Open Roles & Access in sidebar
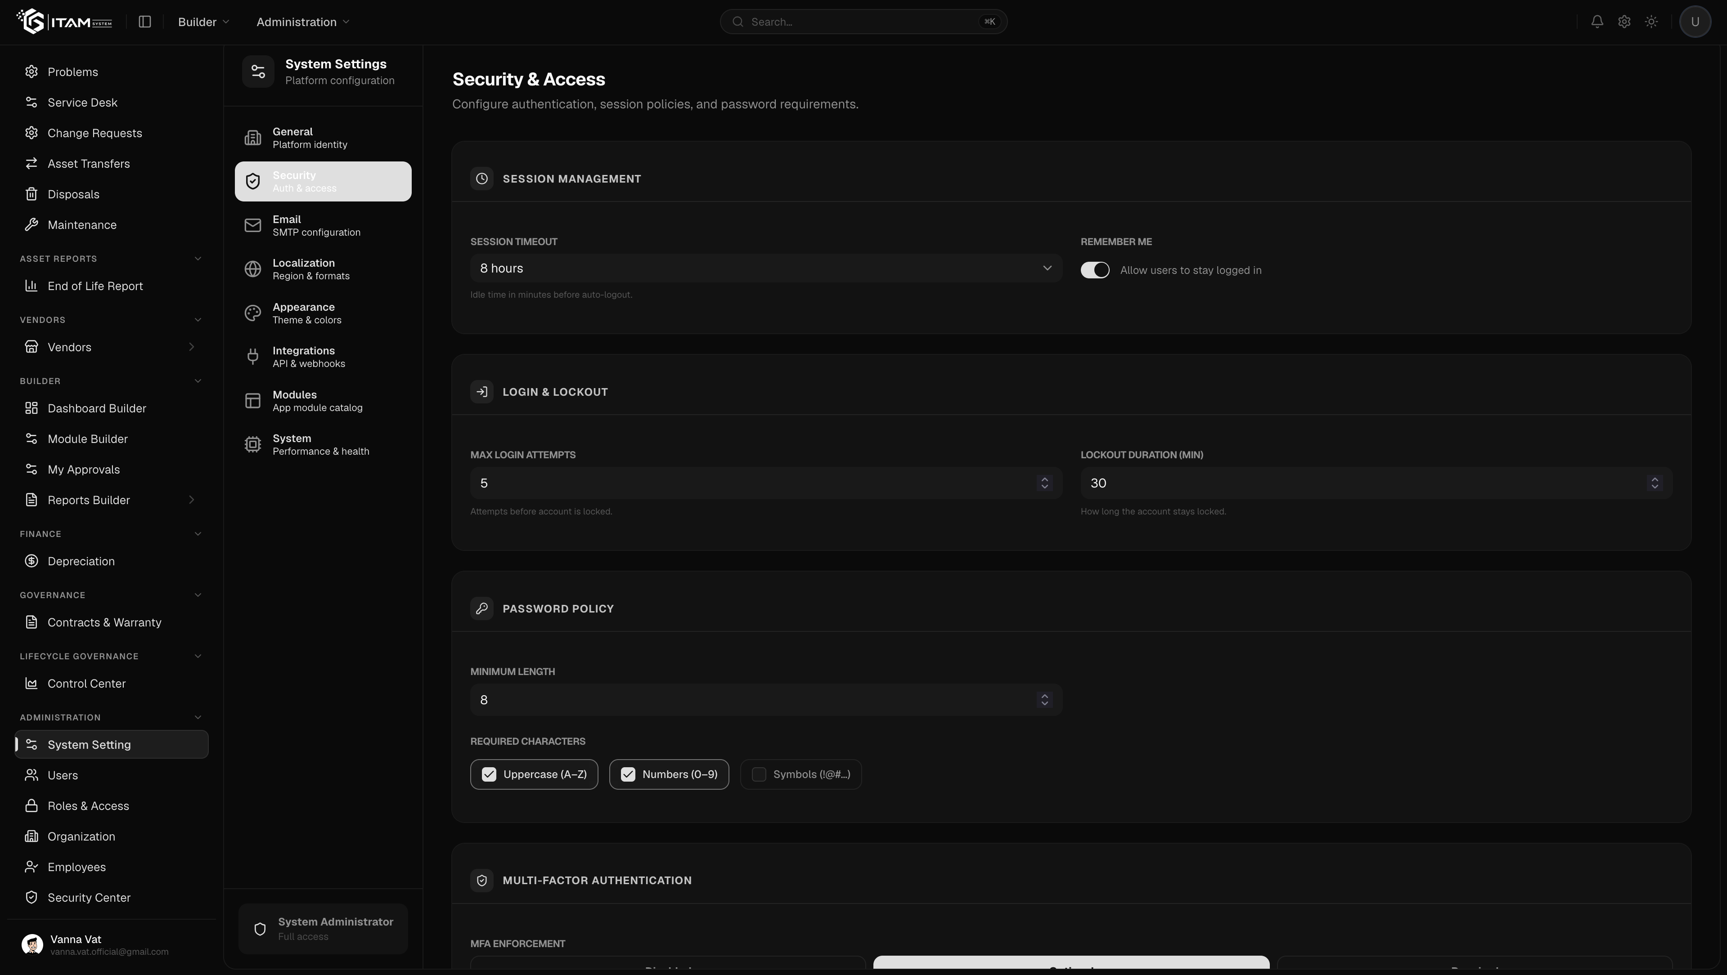Viewport: 1727px width, 975px height. click(111, 805)
